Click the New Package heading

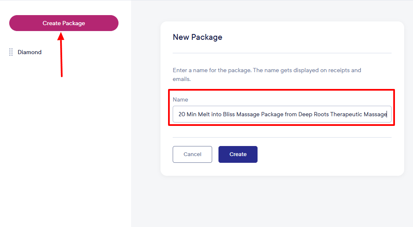197,37
